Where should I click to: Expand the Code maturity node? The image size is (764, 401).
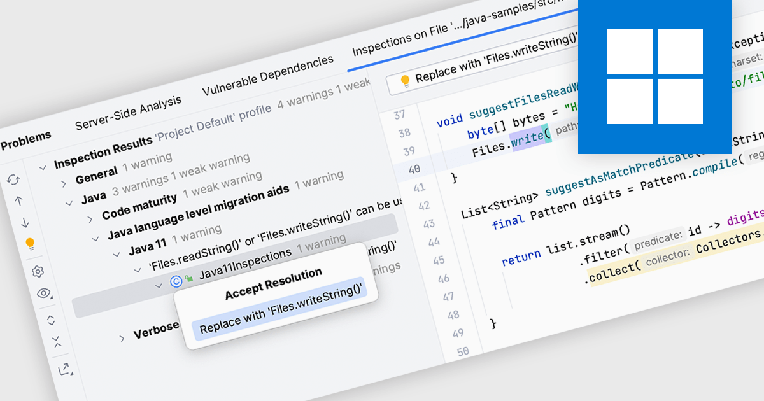90,220
